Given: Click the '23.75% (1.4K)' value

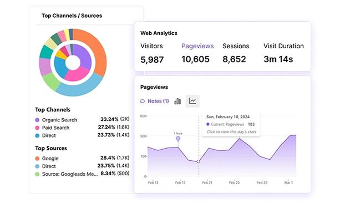Looking at the screenshot, I should tap(113, 165).
